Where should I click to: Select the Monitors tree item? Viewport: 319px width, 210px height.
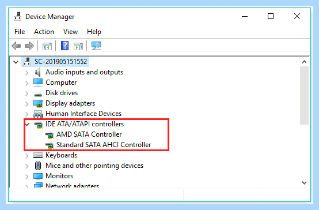(59, 176)
